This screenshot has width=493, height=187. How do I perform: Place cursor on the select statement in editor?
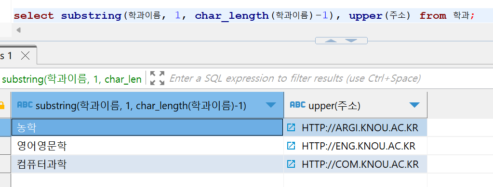point(244,15)
